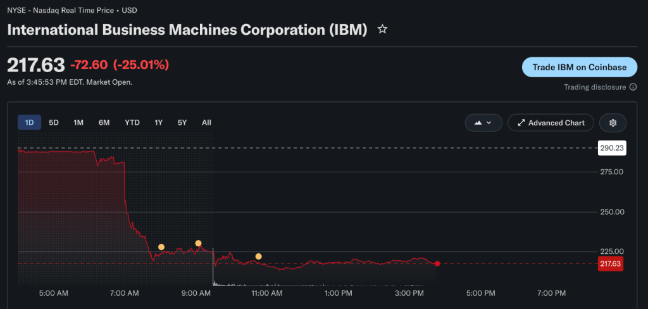Click the Trading disclosure info icon
The image size is (648, 309).
[633, 87]
